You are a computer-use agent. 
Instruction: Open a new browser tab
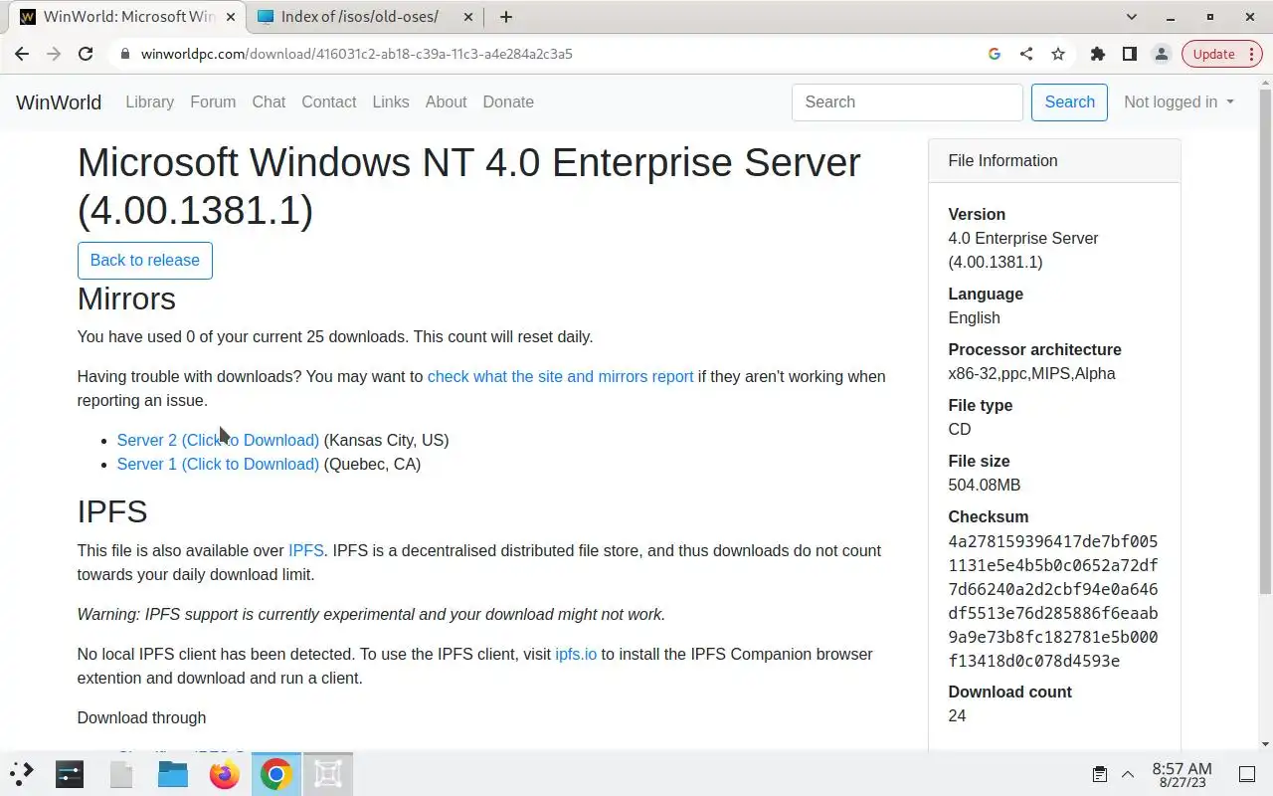506,17
